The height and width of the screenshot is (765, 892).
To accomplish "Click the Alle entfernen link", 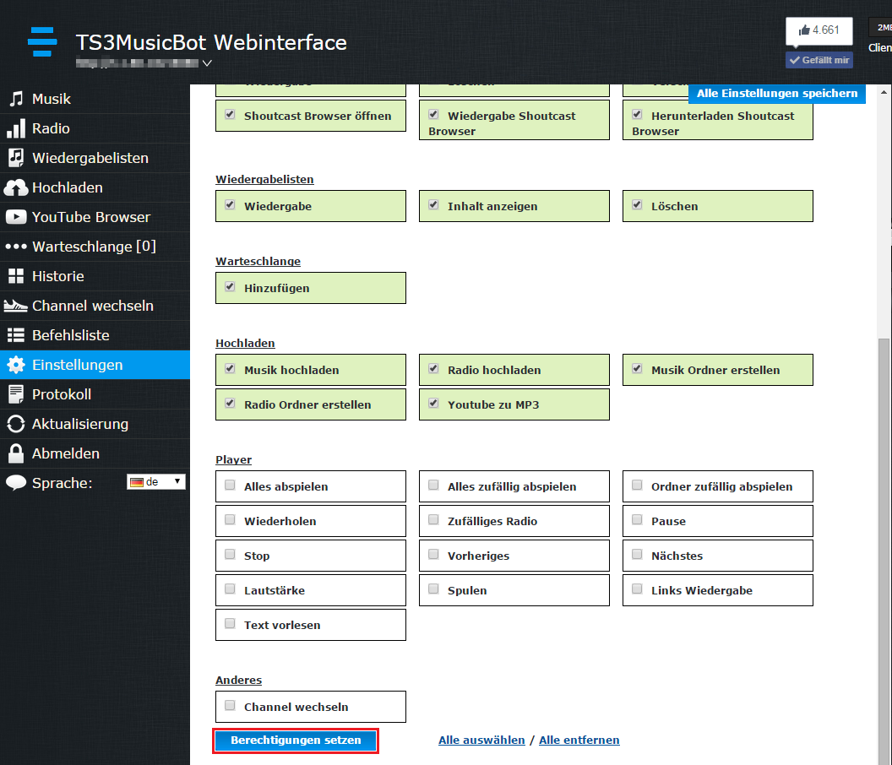I will 579,740.
